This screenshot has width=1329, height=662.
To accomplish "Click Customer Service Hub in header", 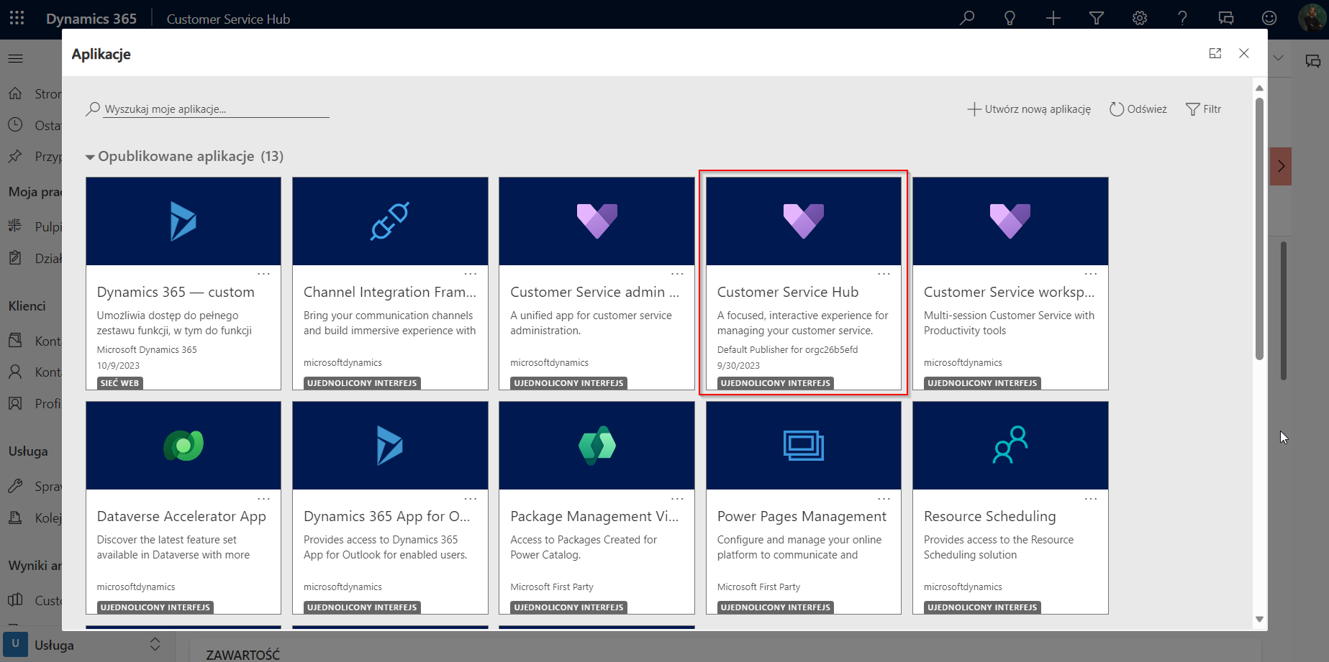I will (x=228, y=19).
